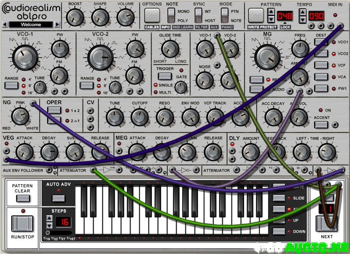Toggle pattern LOCK
This screenshot has width=350, height=254.
click(285, 27)
